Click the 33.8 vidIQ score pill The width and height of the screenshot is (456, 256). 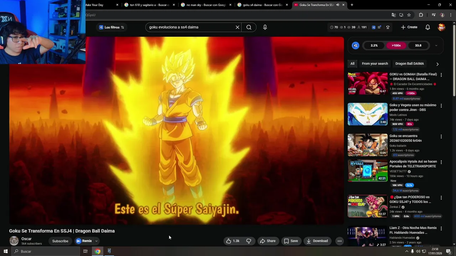pyautogui.click(x=418, y=46)
